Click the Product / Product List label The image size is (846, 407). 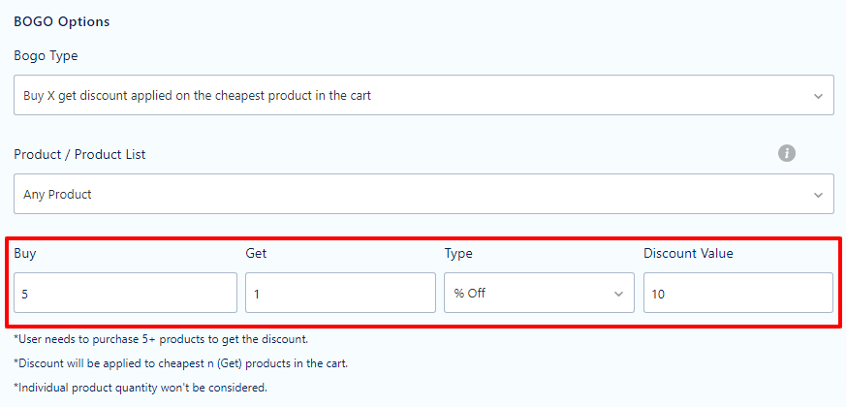tap(79, 154)
